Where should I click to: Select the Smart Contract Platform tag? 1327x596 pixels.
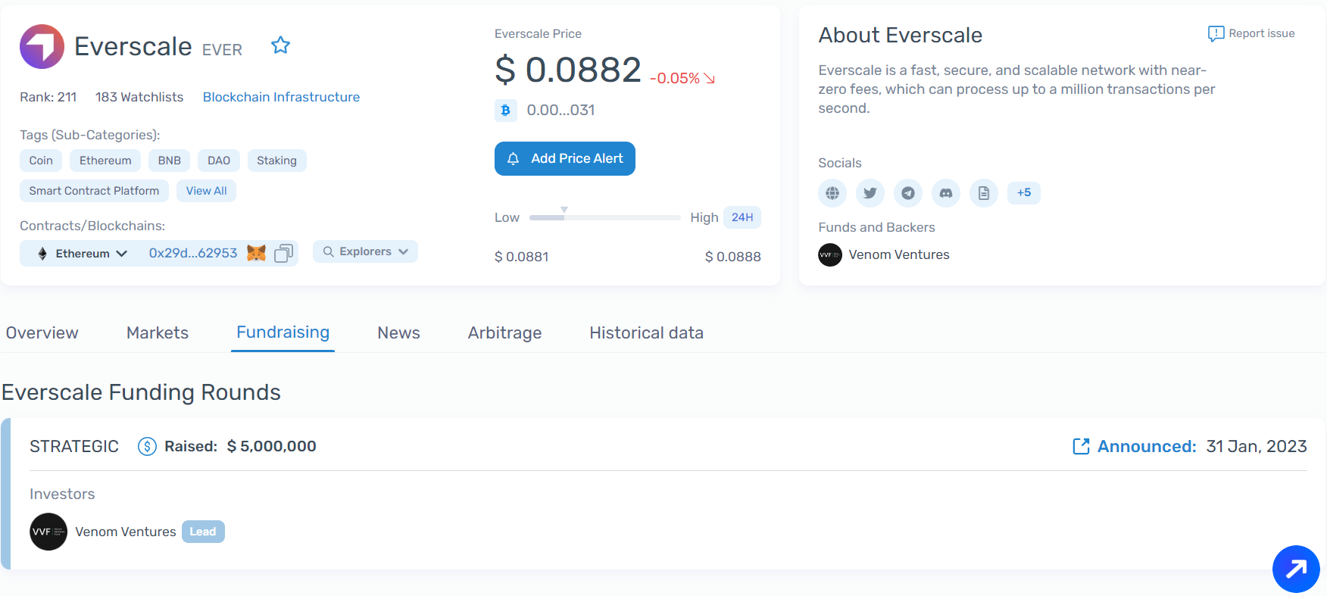tap(94, 191)
